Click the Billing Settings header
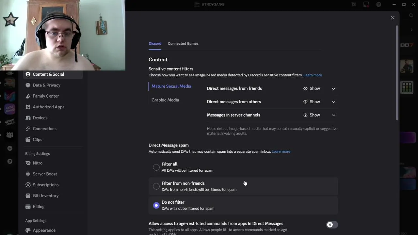This screenshot has height=235, width=418. [38, 154]
